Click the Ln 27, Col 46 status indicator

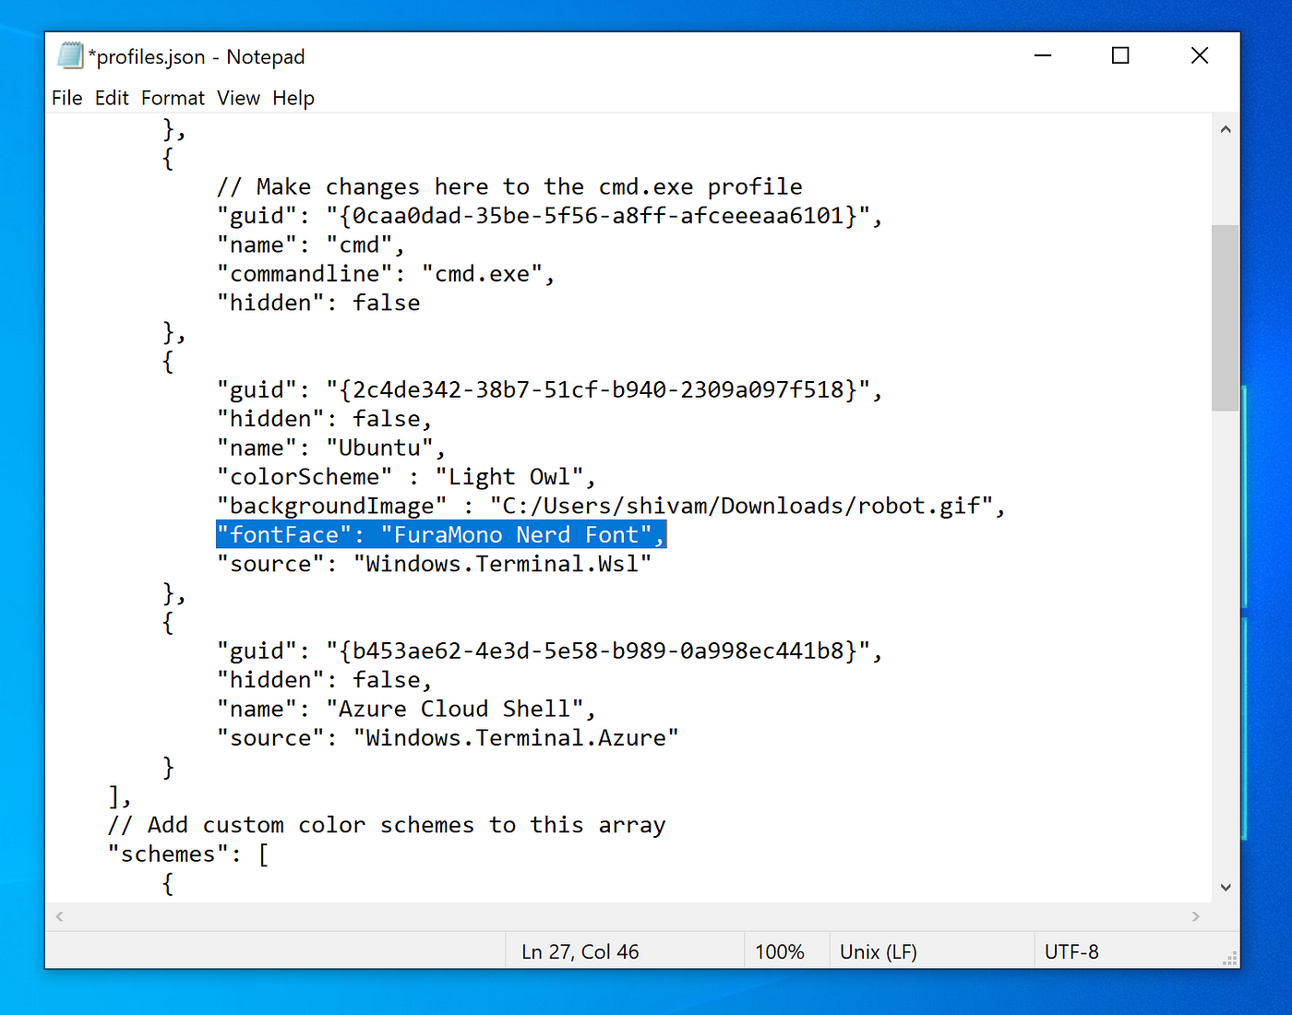coord(580,950)
